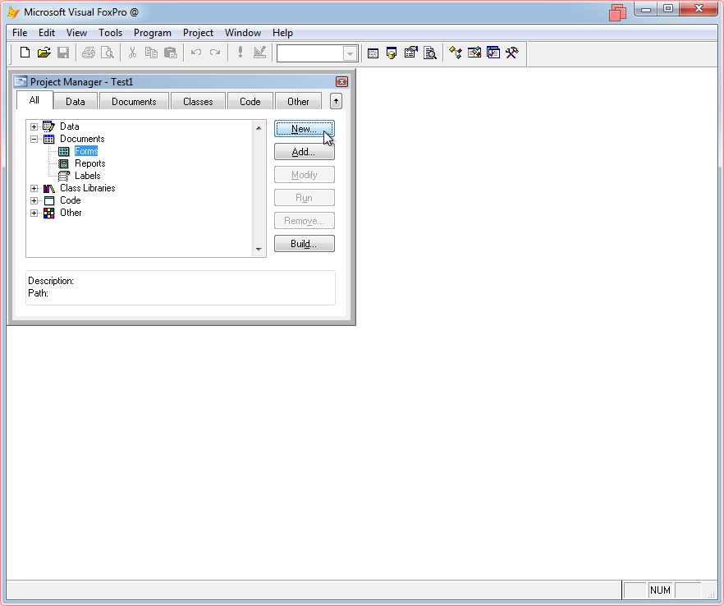Click the Save diskette toolbar icon
The height and width of the screenshot is (606, 724).
(x=63, y=53)
